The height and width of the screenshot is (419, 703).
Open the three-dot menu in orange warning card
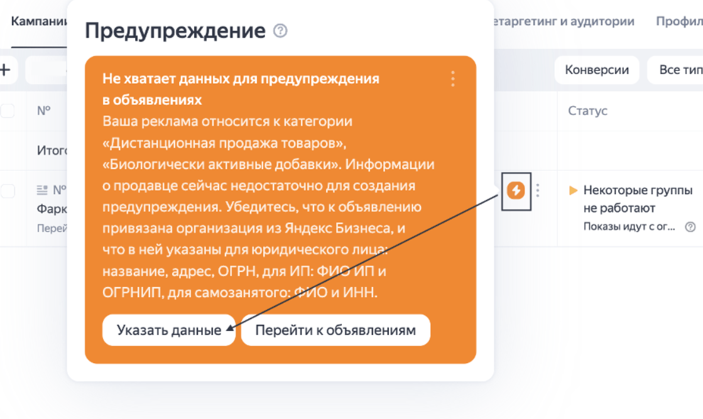(452, 79)
